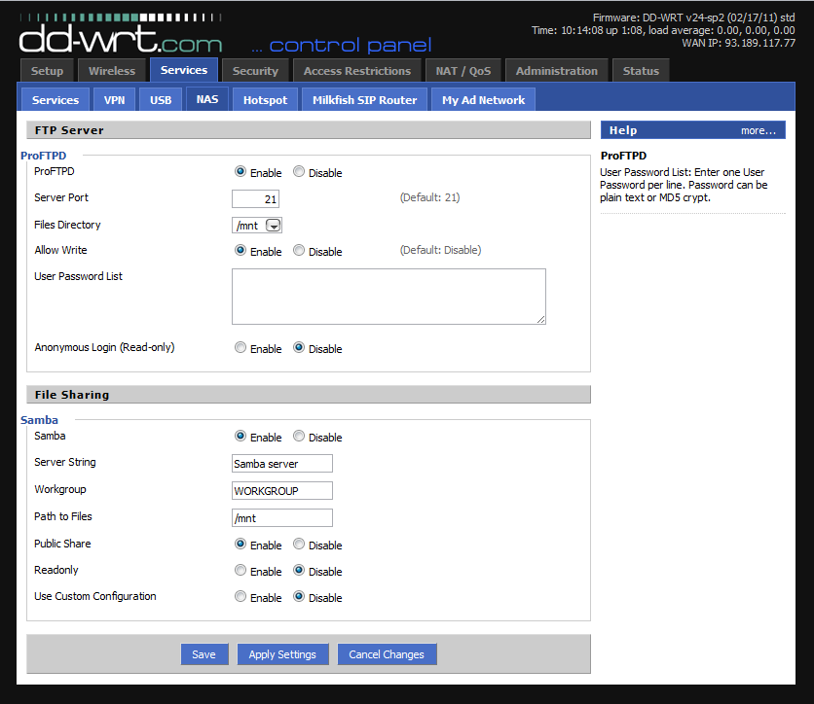Viewport: 814px width, 704px height.
Task: Enable Use Custom Configuration for Samba
Action: [x=240, y=597]
